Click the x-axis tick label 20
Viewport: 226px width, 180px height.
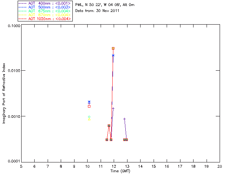220,167
